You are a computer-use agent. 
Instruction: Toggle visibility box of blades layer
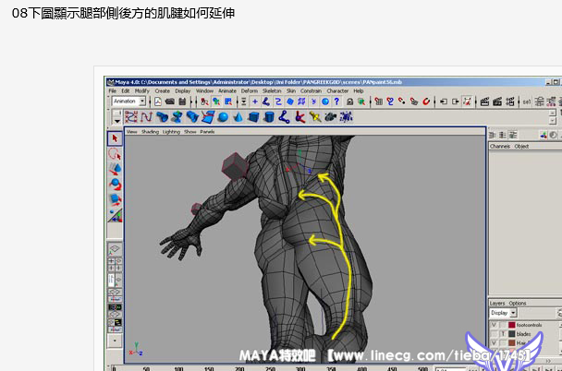[x=493, y=334]
